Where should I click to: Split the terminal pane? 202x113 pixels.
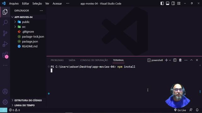175,60
